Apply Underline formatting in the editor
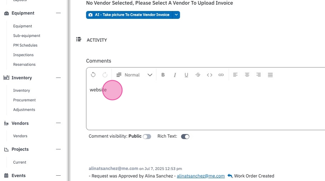 point(186,75)
